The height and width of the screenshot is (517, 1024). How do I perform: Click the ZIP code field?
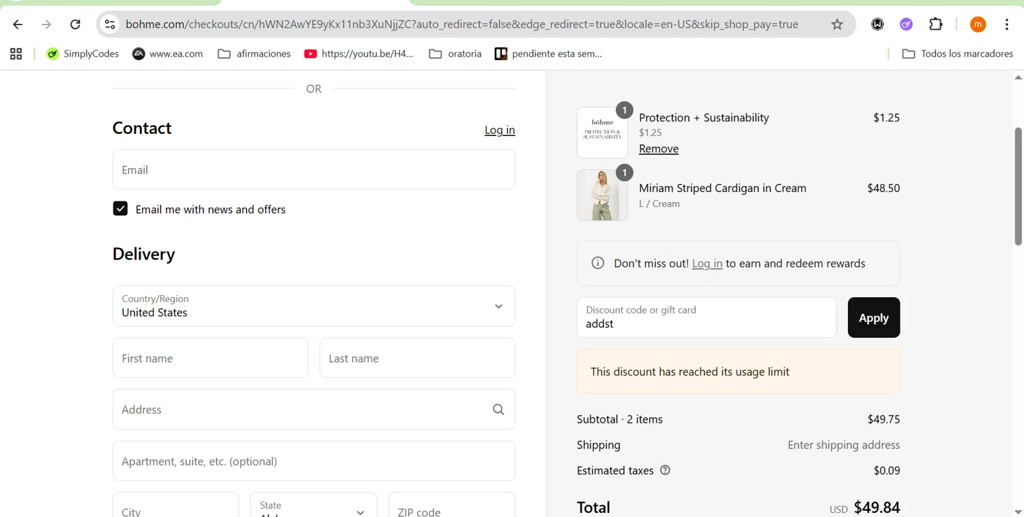coord(451,505)
